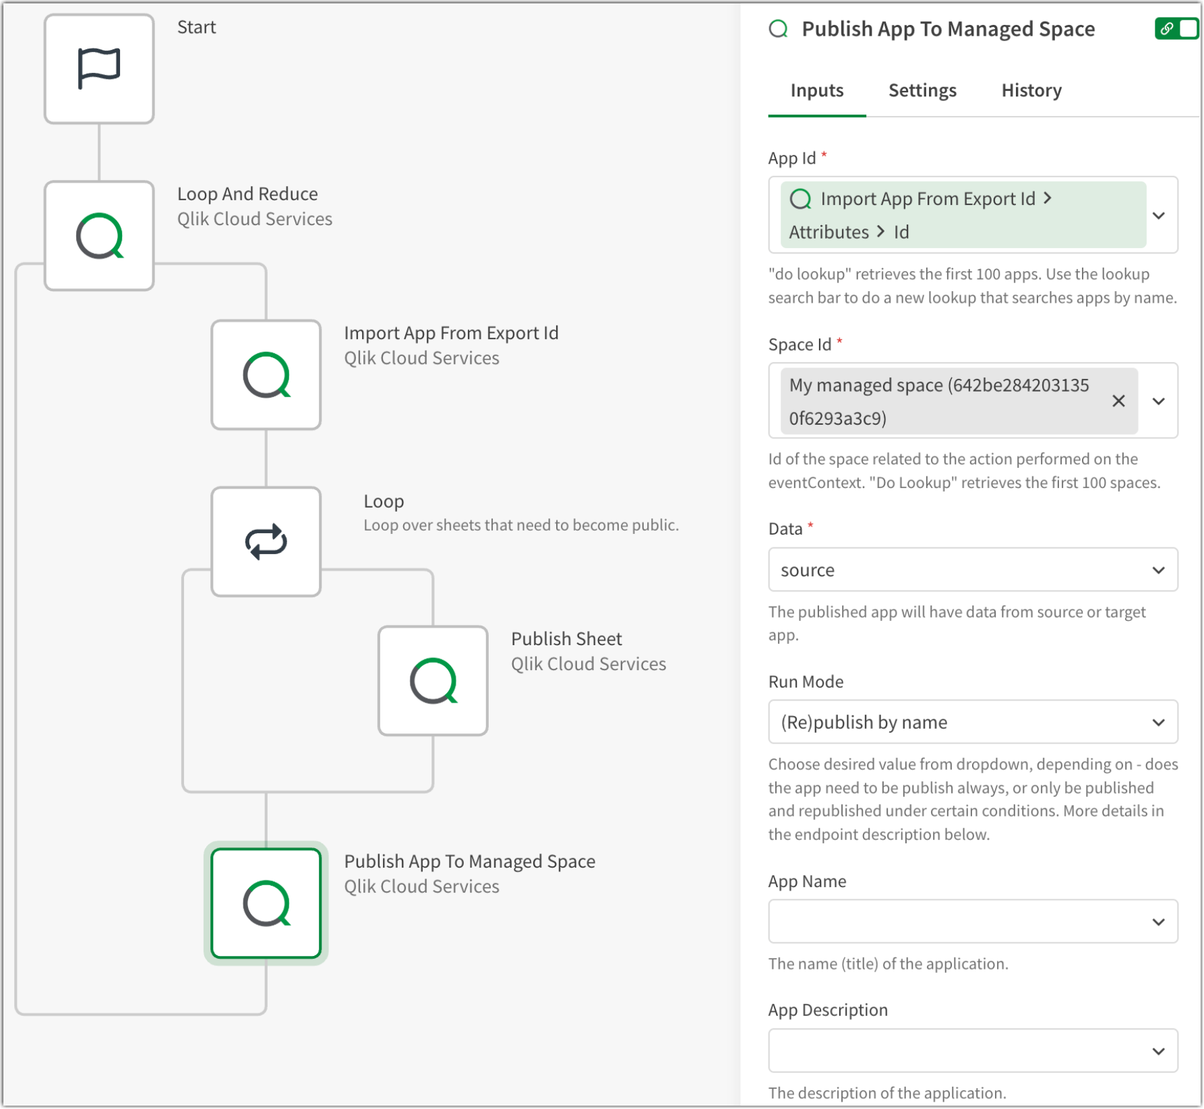Toggle the mapped App Id value chip

[x=962, y=214]
